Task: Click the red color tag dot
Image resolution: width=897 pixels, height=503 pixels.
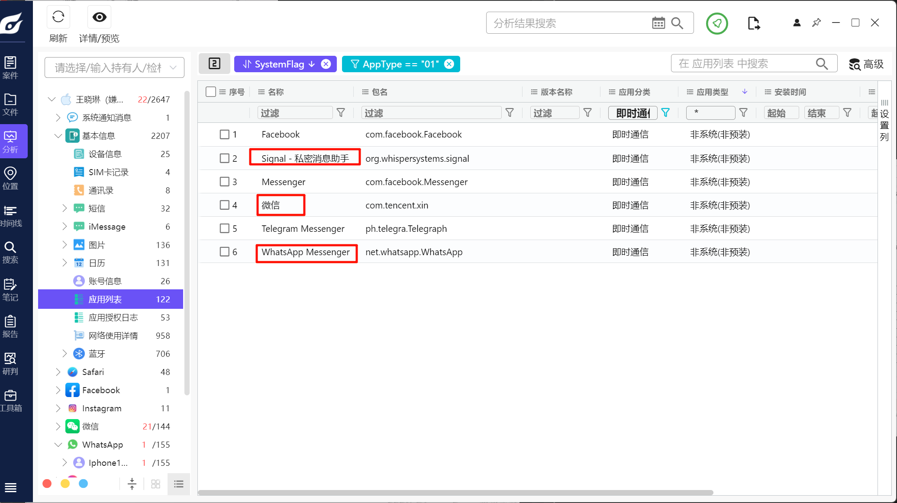Action: (x=47, y=484)
